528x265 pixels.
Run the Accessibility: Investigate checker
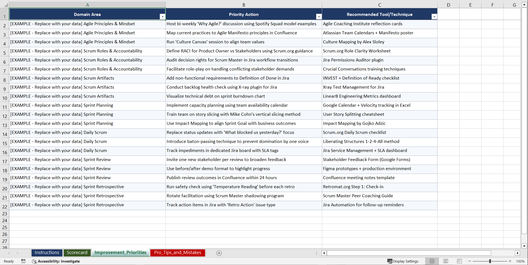[x=56, y=261]
